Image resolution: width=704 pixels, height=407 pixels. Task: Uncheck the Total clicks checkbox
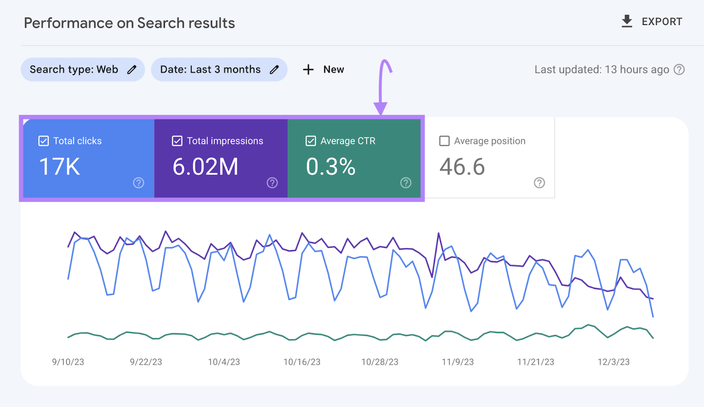click(44, 141)
